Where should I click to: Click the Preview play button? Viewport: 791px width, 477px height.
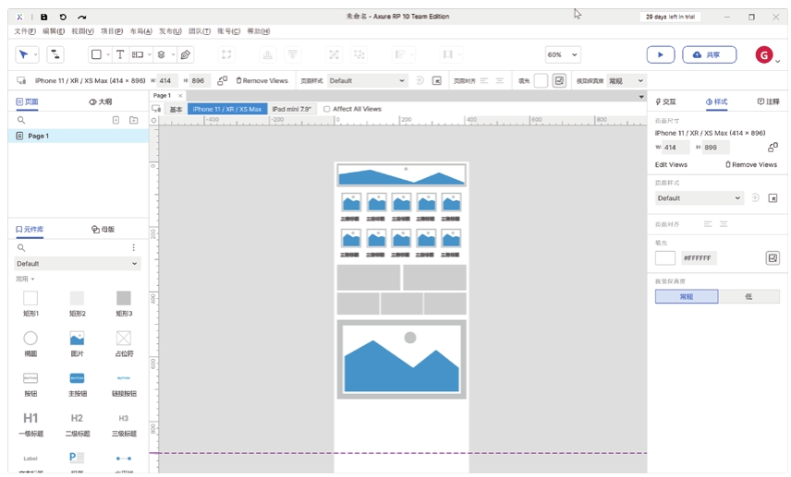[660, 54]
